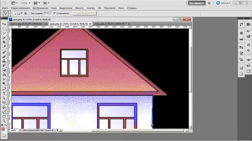Toggle the Сглаживание anti-alias checkbox
The width and height of the screenshot is (252, 141).
click(54, 13)
